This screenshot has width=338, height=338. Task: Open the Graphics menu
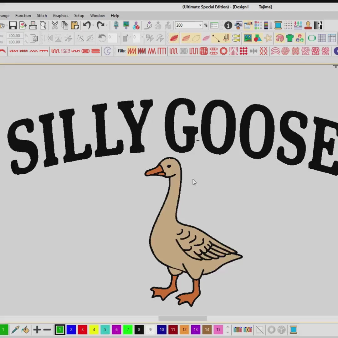tap(60, 16)
